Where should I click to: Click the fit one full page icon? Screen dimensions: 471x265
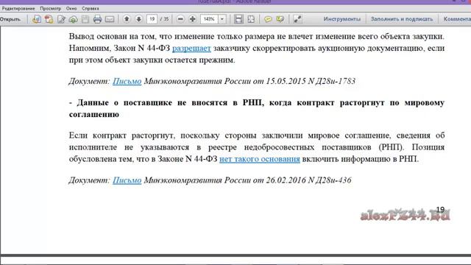coord(251,19)
